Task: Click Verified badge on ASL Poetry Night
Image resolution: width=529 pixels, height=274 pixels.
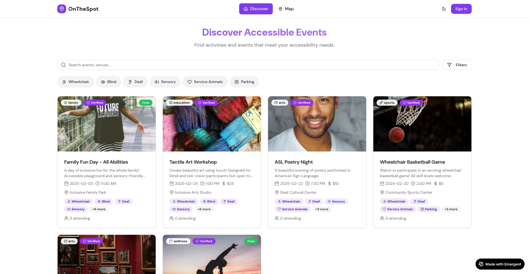Action: [x=302, y=103]
